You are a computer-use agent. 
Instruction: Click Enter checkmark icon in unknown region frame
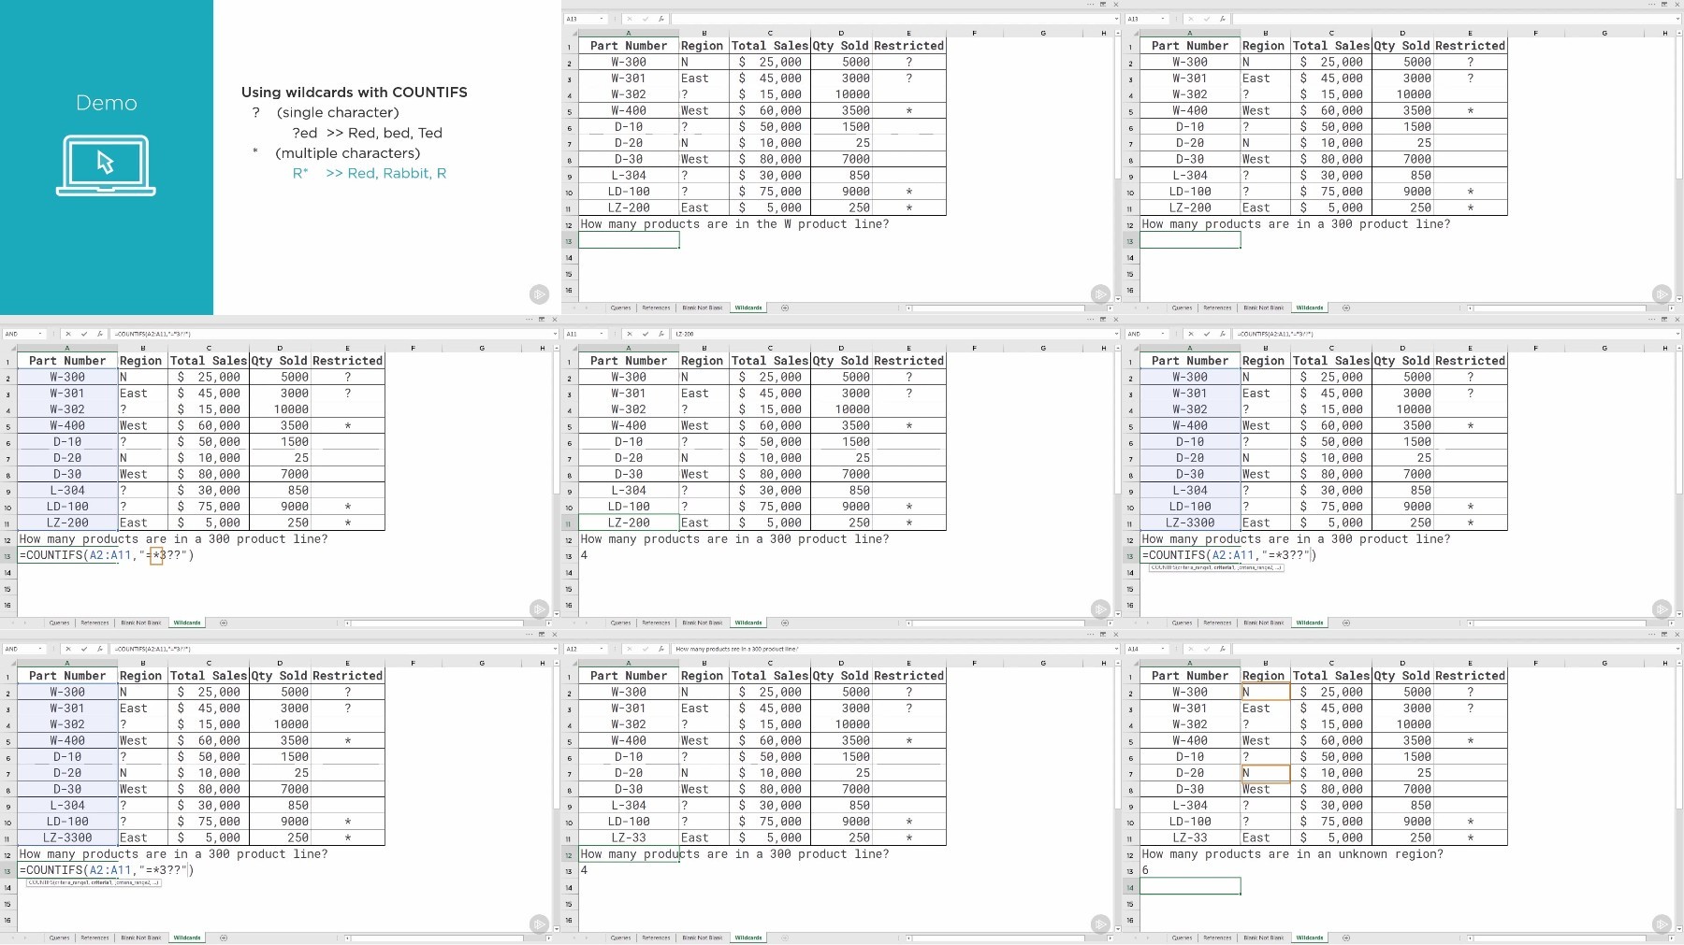tap(1207, 649)
